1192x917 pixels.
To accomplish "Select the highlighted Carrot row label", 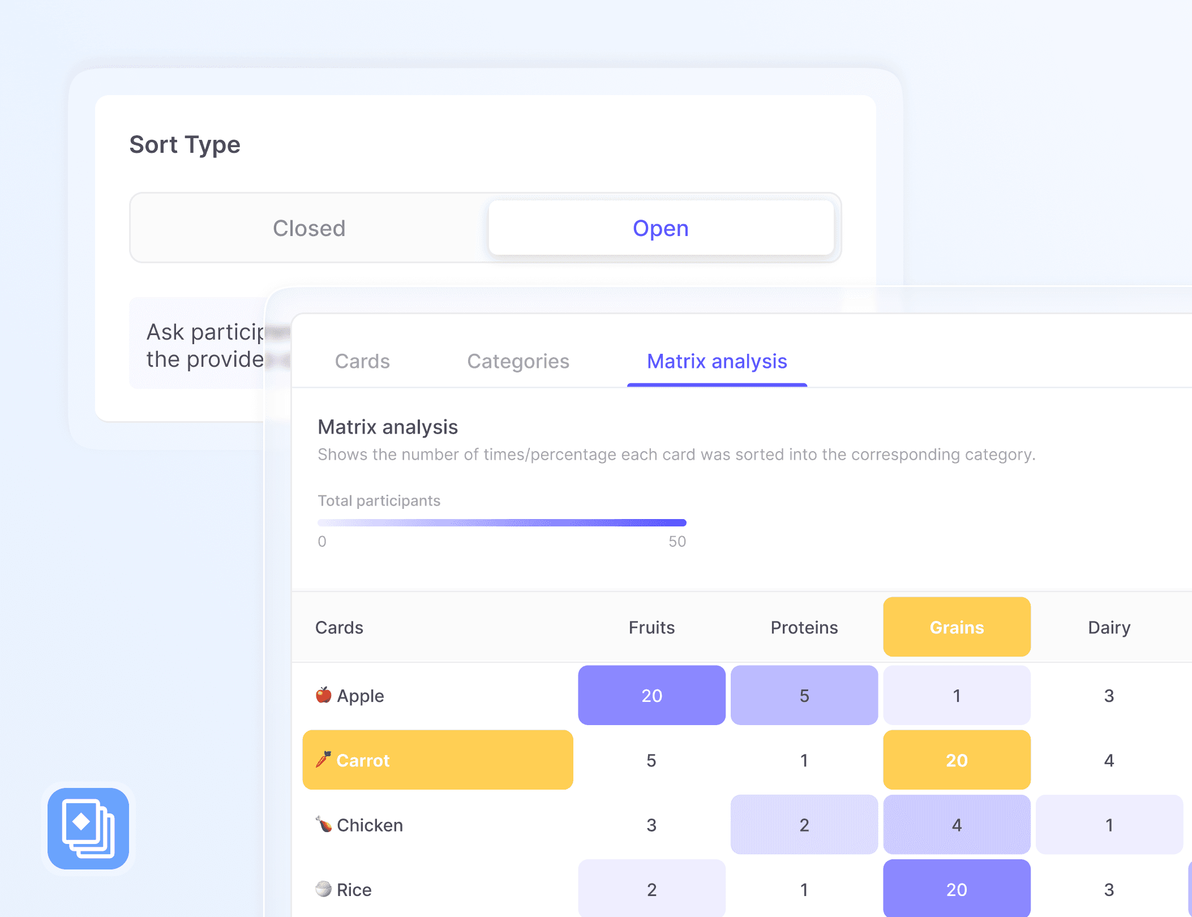I will (438, 760).
